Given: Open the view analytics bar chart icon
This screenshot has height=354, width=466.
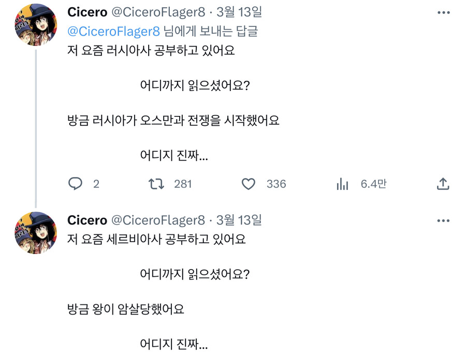Looking at the screenshot, I should (342, 184).
